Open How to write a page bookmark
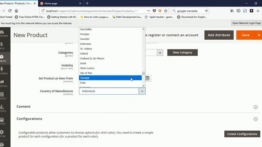 coord(95,17)
